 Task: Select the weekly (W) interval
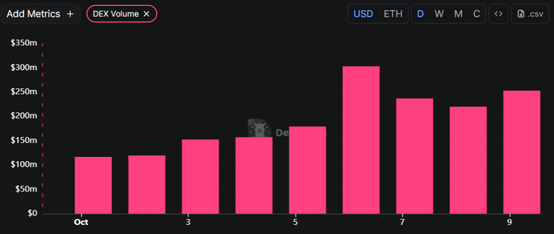click(439, 14)
